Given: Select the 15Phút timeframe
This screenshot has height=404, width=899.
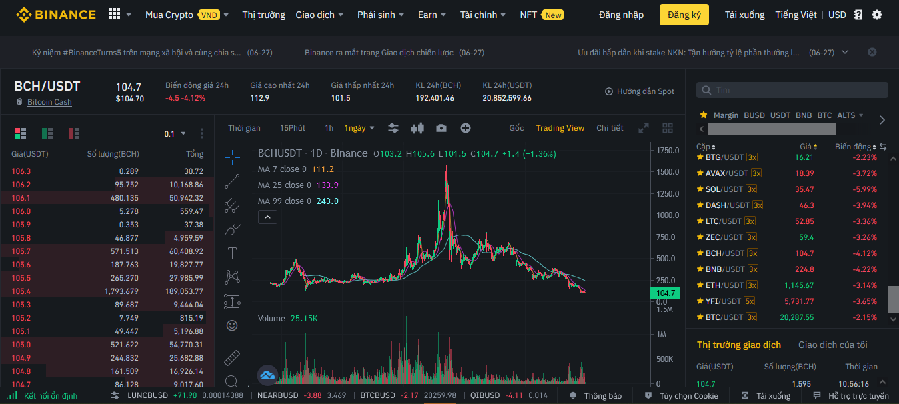Looking at the screenshot, I should point(293,128).
